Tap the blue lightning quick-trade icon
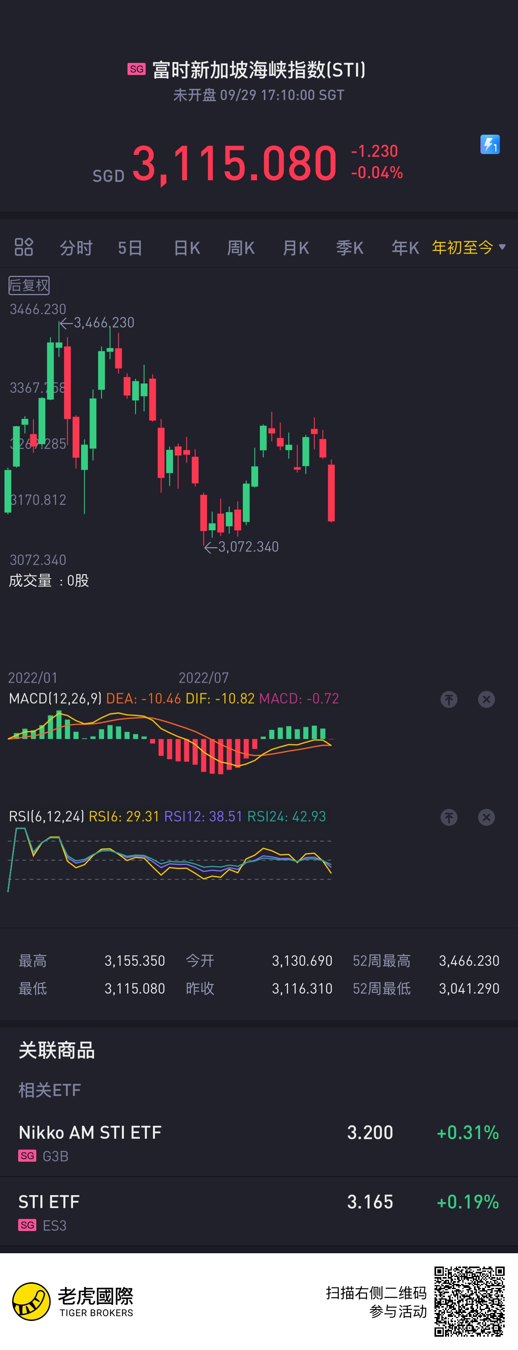Viewport: 518px width, 1350px height. coord(490,145)
